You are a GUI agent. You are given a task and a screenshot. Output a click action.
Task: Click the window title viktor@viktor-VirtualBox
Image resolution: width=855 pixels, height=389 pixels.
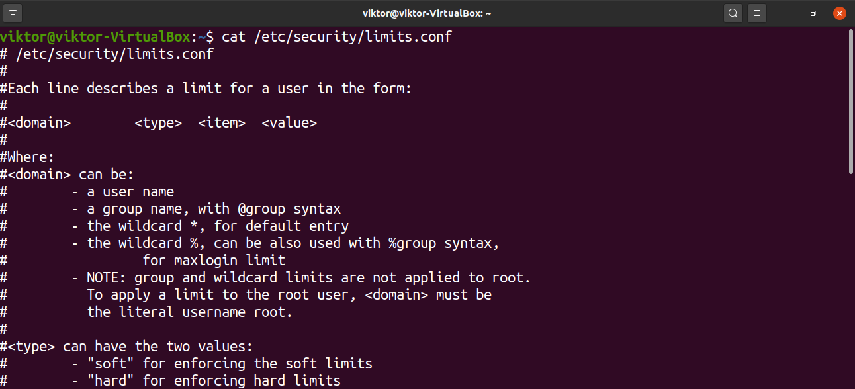[x=427, y=13]
